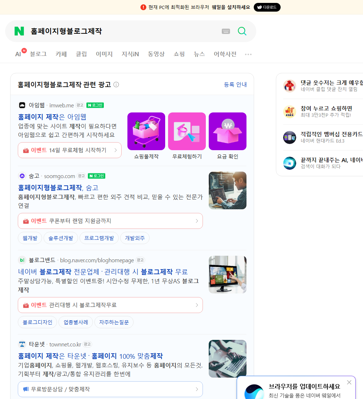Click the 댓글 웃수저 promo icon
Viewport: 363px width, 399px height.
290,86
